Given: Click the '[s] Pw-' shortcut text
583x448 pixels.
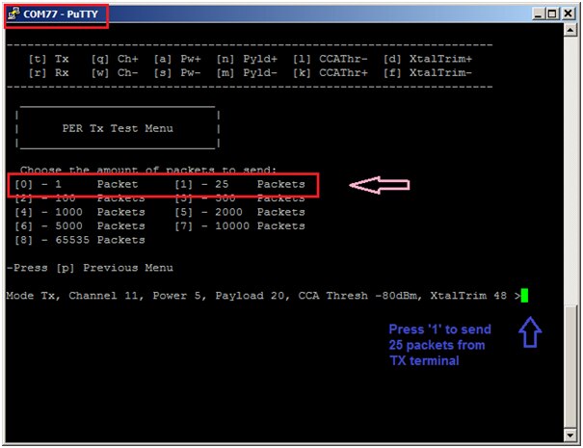Looking at the screenshot, I should 177,73.
